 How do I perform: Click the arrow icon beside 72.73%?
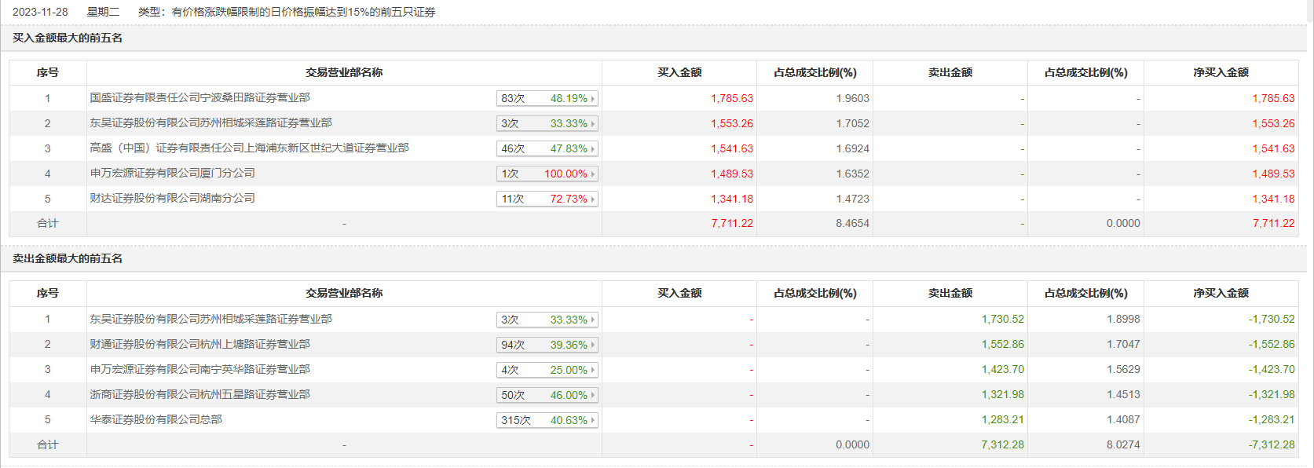pos(592,199)
